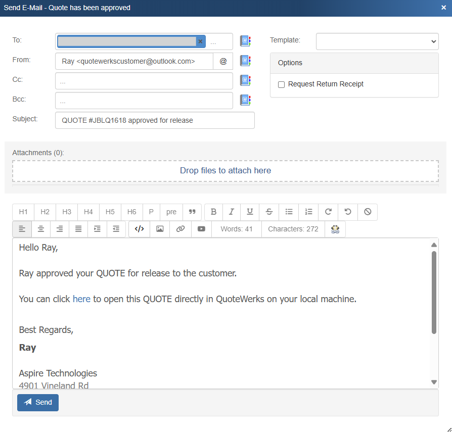Image resolution: width=452 pixels, height=432 pixels.
Task: Enable Request Return Receipt checkbox
Action: pyautogui.click(x=282, y=84)
